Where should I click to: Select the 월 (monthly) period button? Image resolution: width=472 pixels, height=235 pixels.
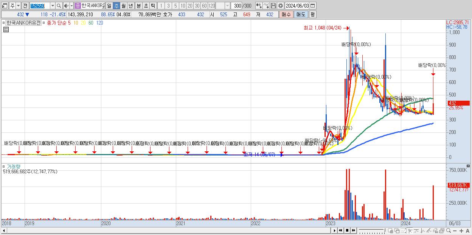[124, 6]
